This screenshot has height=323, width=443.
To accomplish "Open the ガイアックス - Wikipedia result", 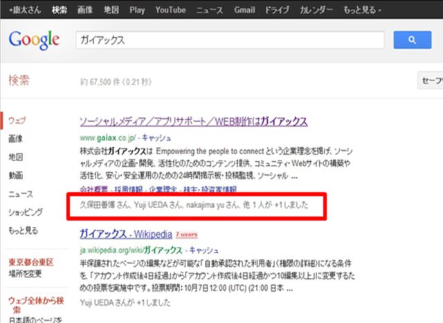I will tap(126, 234).
